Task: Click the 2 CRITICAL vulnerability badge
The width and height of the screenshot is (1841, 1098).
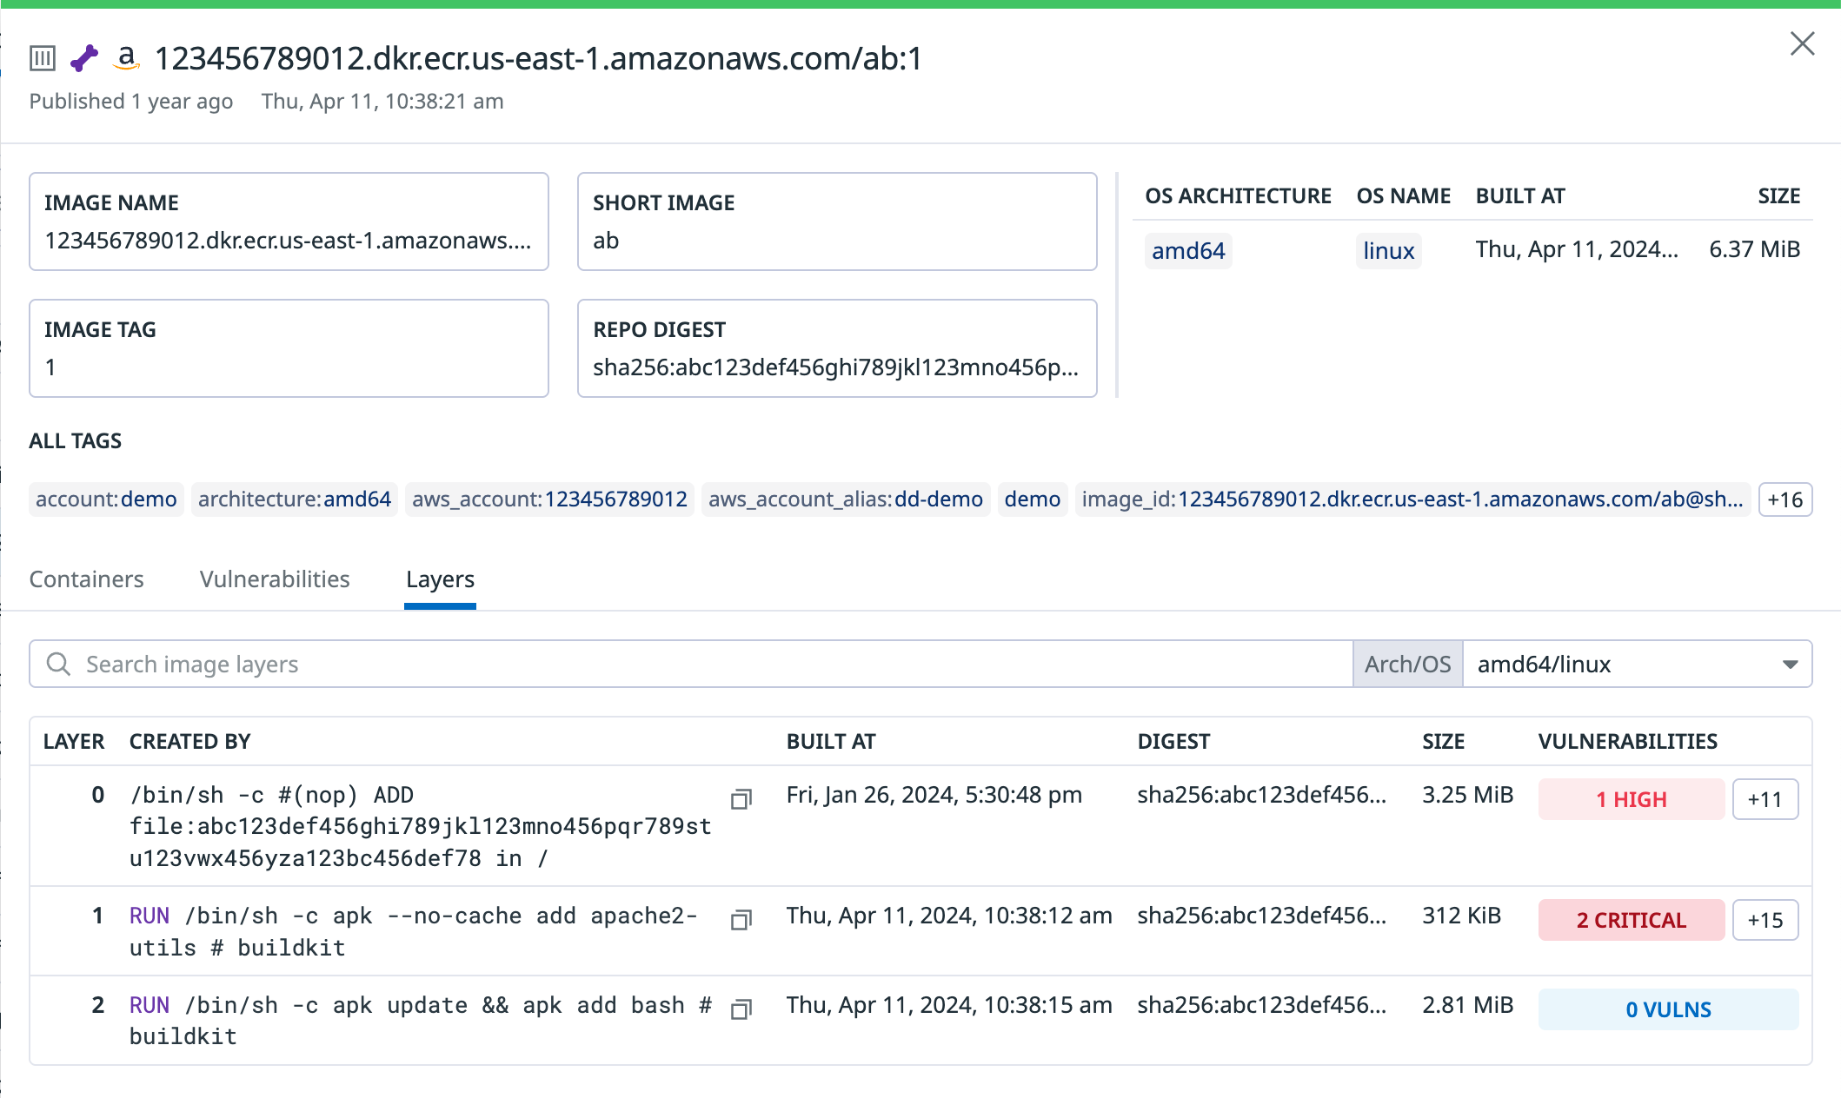Action: (1631, 920)
